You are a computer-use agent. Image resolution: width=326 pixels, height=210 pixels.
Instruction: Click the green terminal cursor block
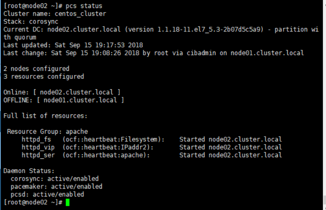click(x=67, y=202)
